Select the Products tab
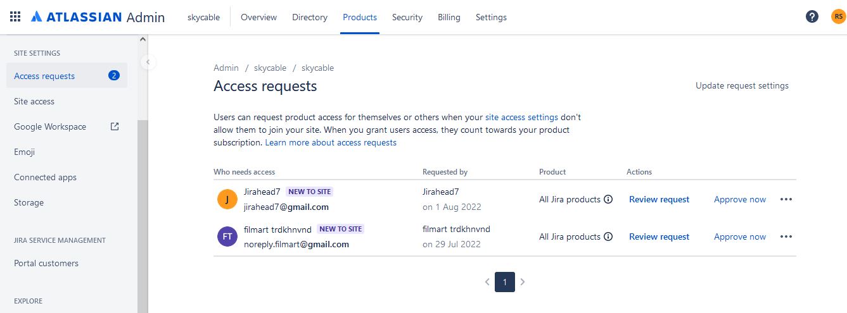This screenshot has width=847, height=313. (x=360, y=17)
